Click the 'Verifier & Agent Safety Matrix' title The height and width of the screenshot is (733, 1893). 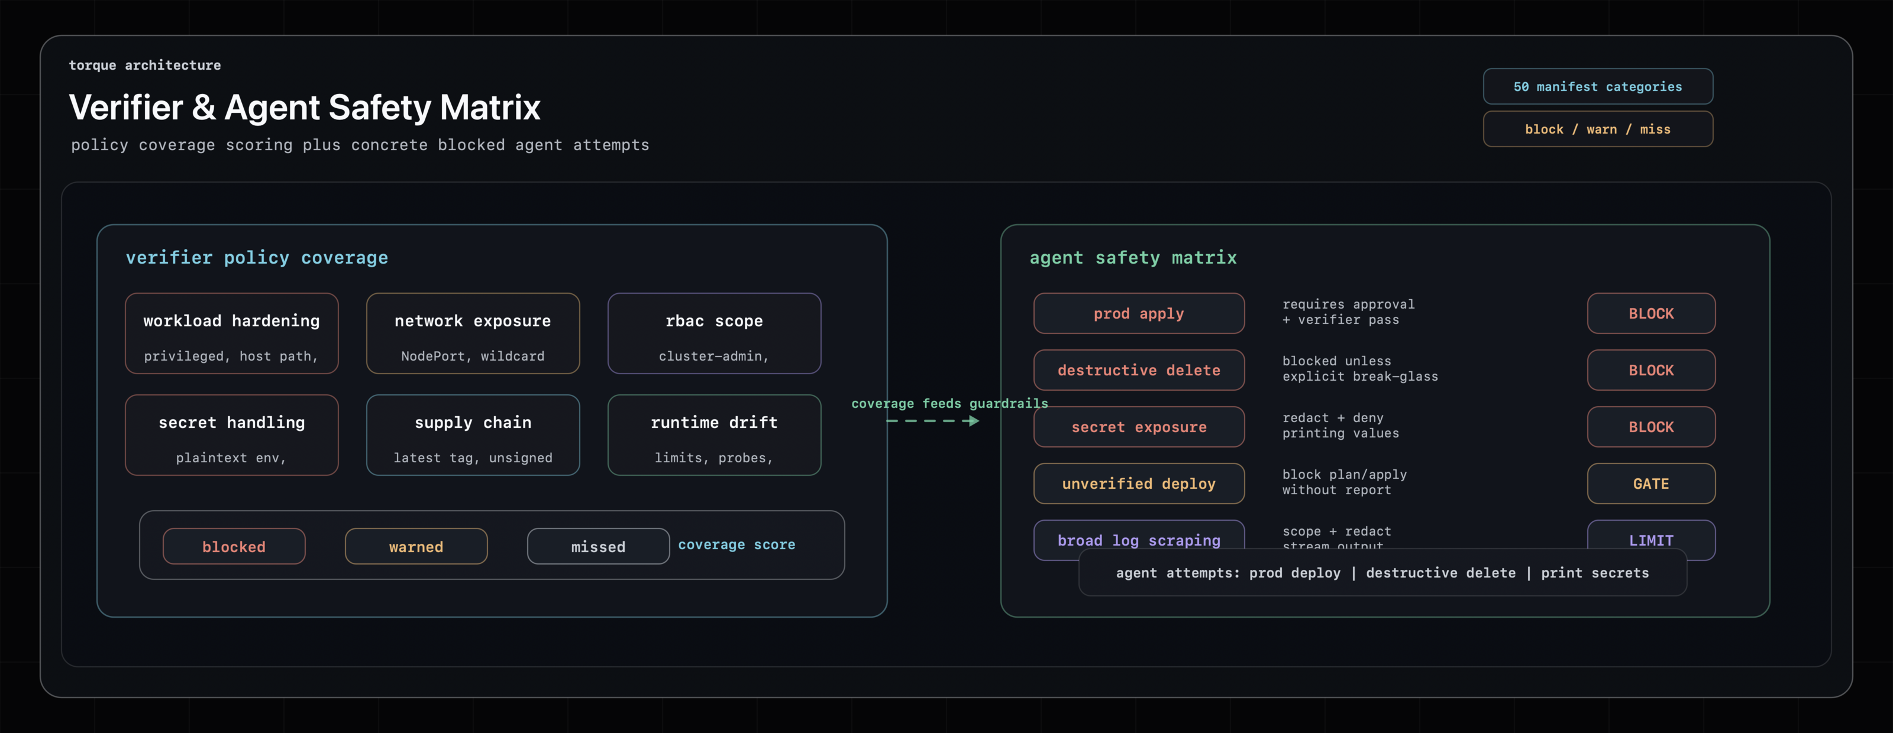[304, 107]
